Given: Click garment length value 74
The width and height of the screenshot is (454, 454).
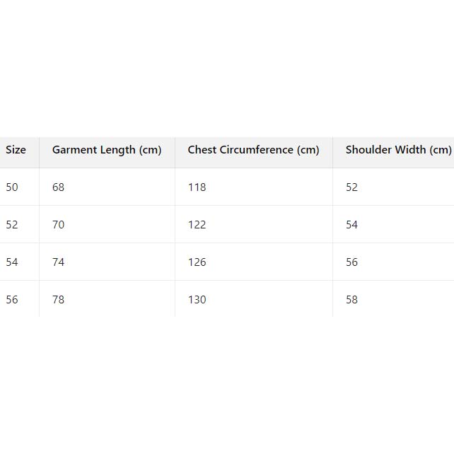Looking at the screenshot, I should pyautogui.click(x=58, y=262).
